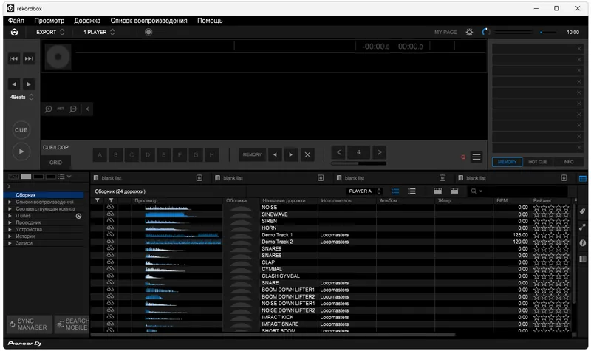591x351 pixels.
Task: Open the Файл menu
Action: [16, 21]
